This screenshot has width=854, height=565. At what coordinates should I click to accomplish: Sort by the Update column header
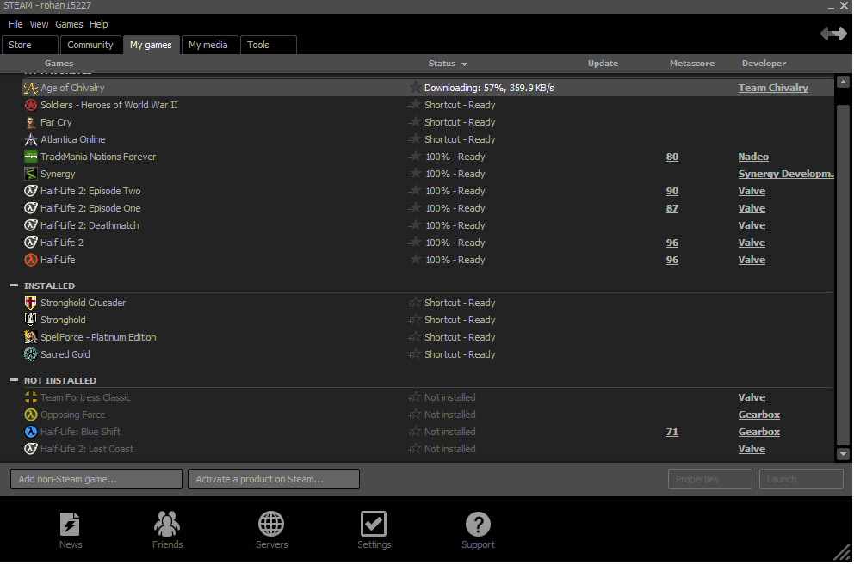tap(603, 64)
